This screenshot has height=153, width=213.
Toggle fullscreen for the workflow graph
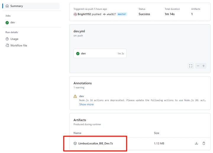click(191, 66)
